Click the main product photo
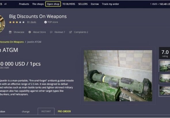The image size is (170, 118). 118,76
